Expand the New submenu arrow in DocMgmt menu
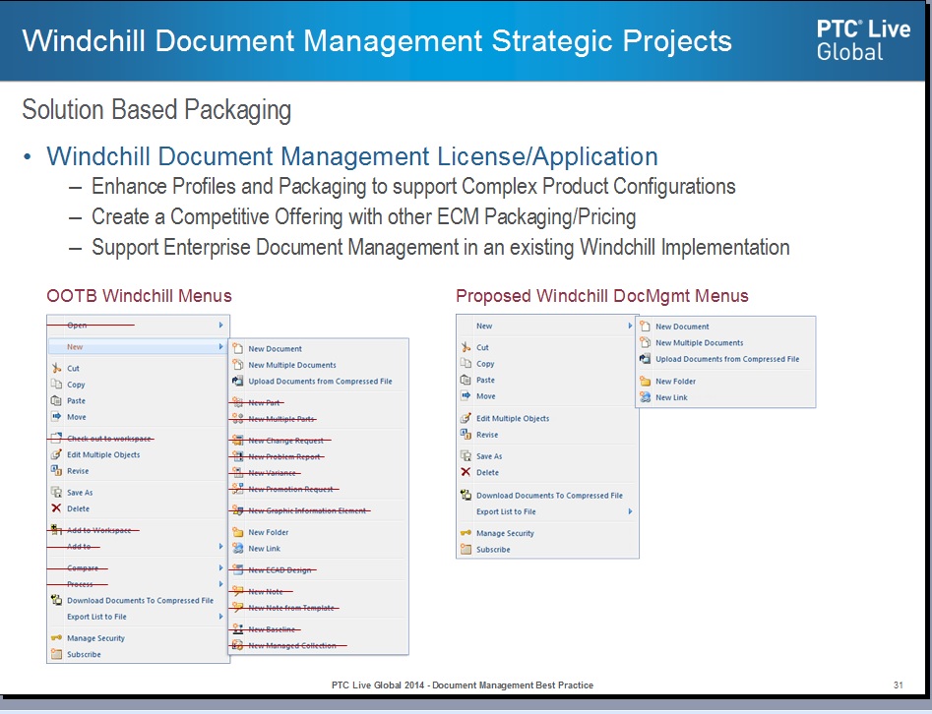This screenshot has height=714, width=932. [630, 326]
